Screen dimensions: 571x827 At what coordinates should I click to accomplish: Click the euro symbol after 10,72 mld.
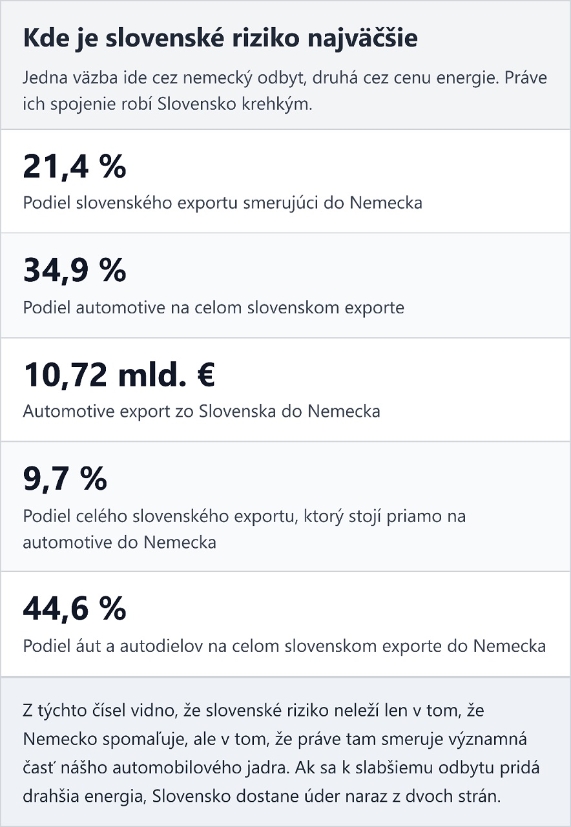point(205,375)
